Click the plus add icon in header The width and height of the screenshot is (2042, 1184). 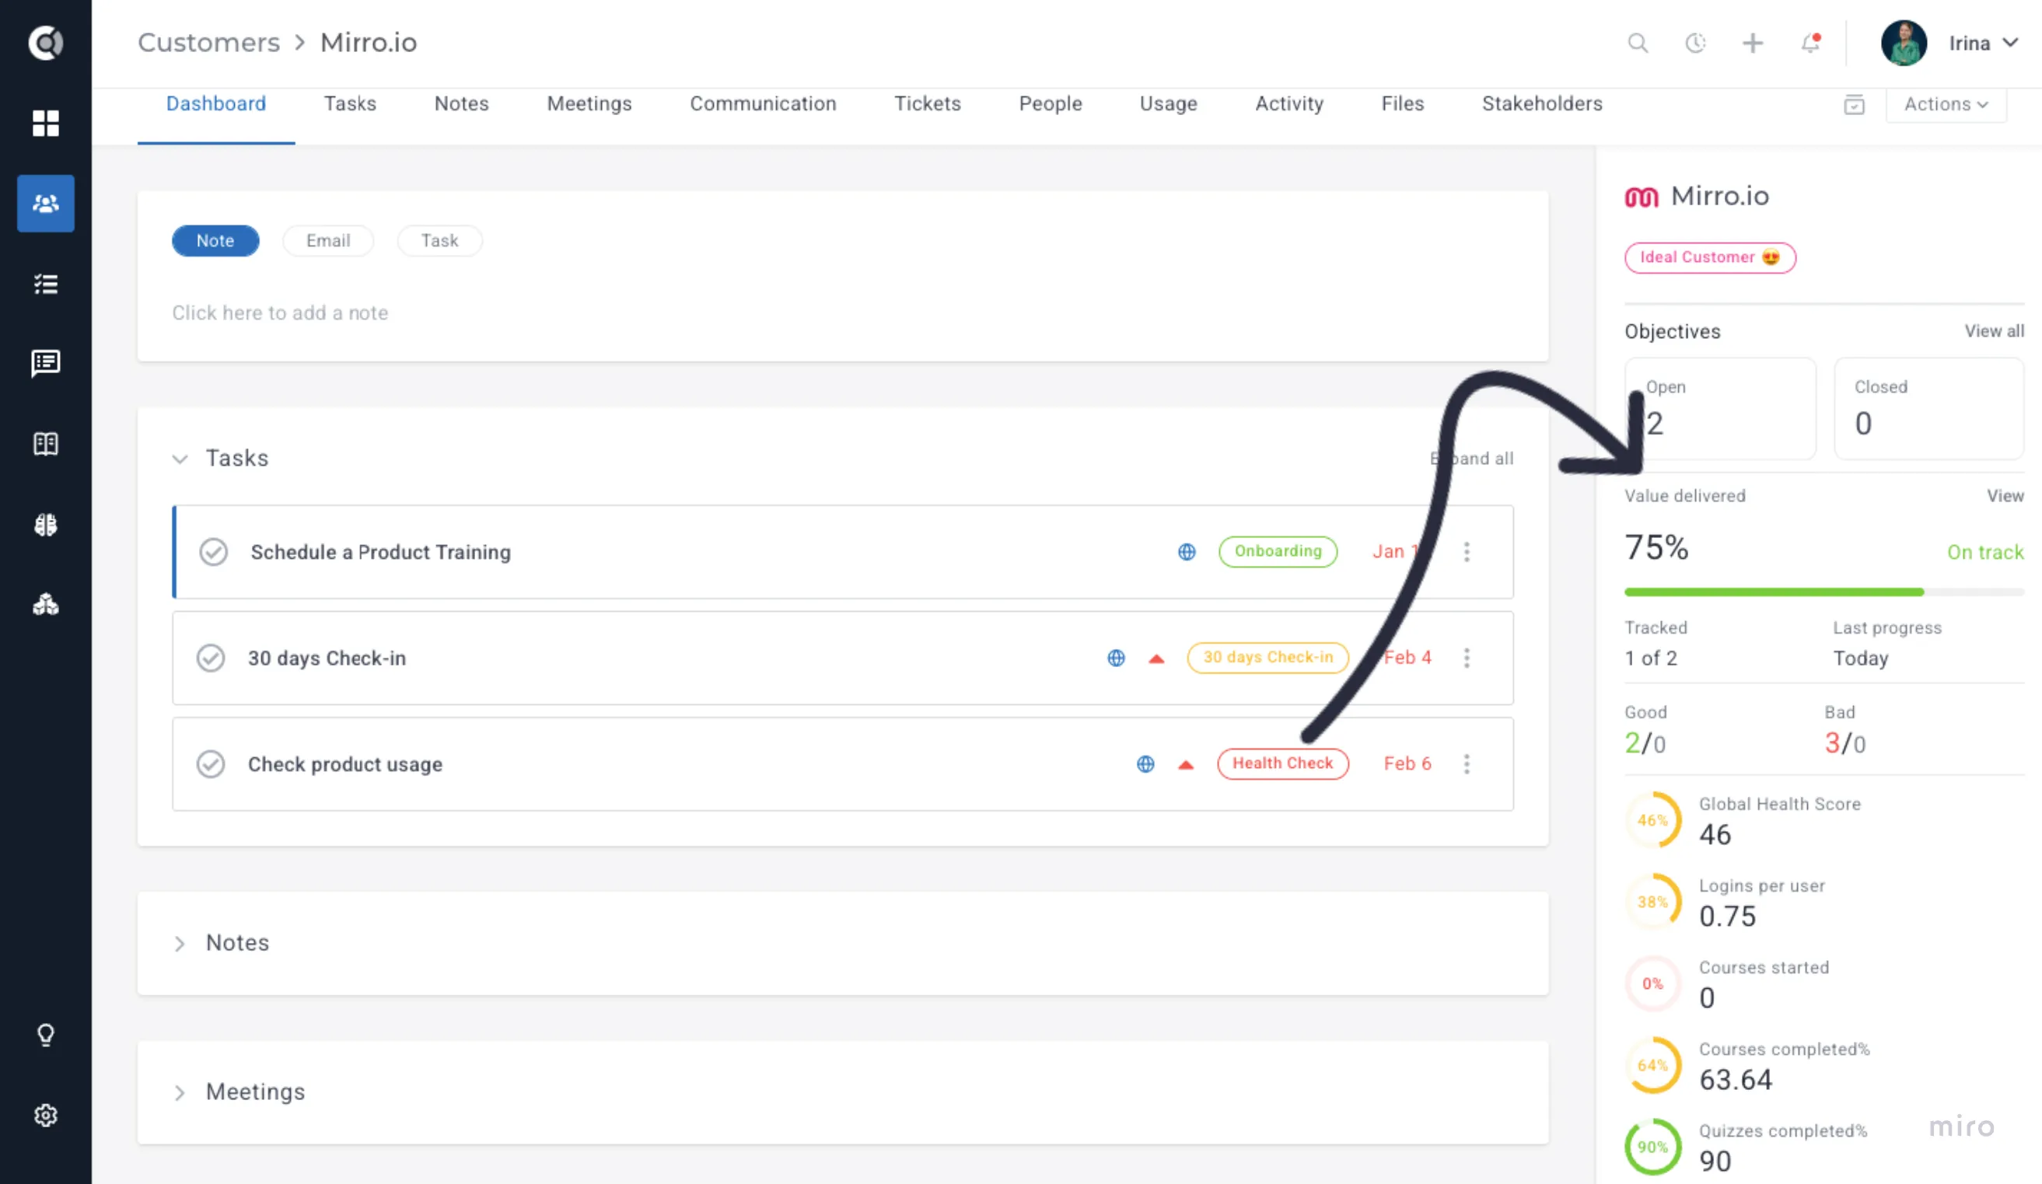tap(1753, 43)
